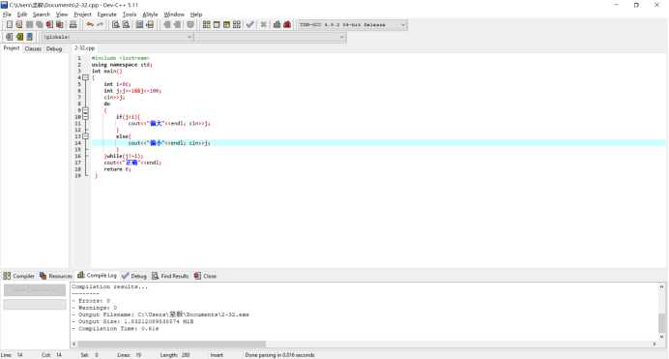Viewport: 669px width, 359px height.
Task: Click the 'Errors: 0' log line
Action: click(x=91, y=301)
